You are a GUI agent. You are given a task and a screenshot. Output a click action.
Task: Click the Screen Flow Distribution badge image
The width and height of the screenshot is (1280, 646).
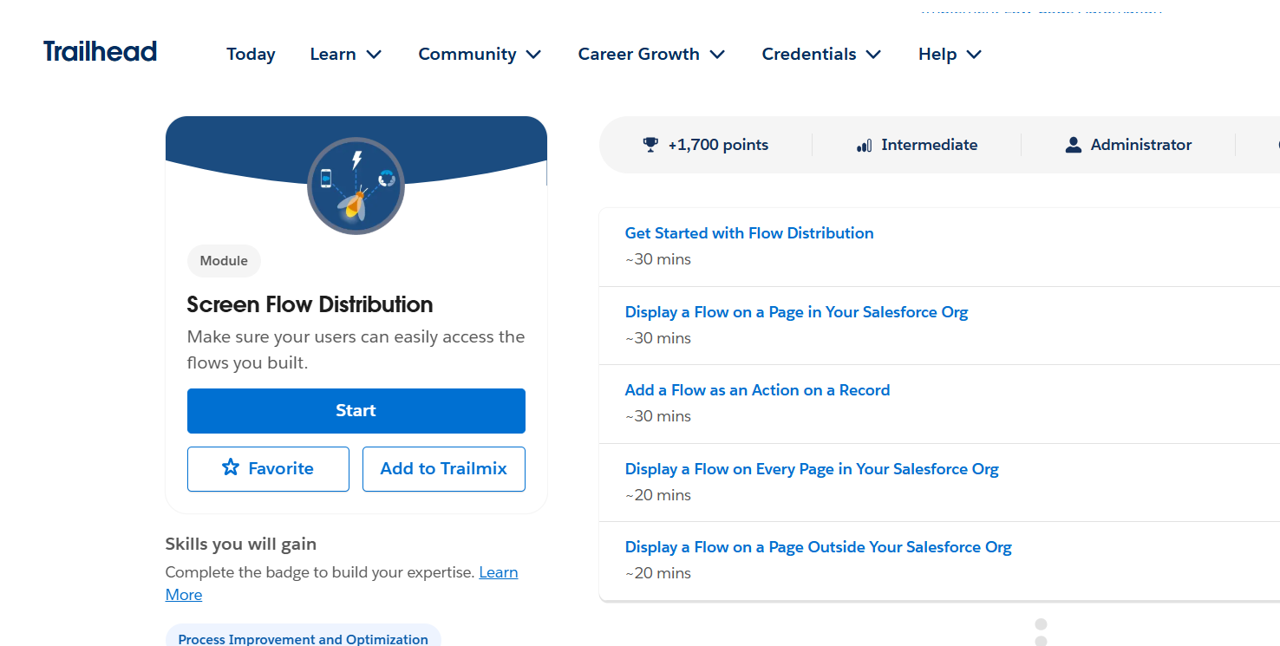click(x=356, y=186)
